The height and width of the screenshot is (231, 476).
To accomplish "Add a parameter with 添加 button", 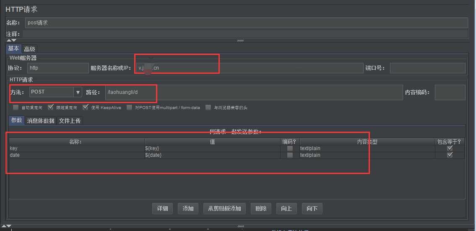I will click(x=188, y=208).
